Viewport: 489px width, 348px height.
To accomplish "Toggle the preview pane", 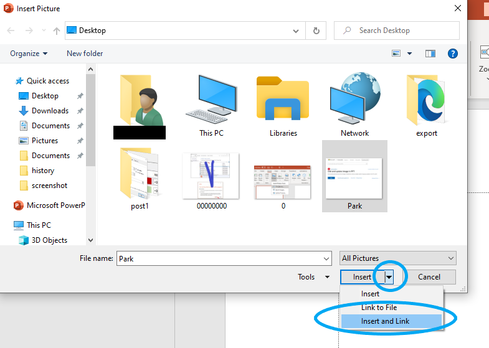I will point(430,54).
